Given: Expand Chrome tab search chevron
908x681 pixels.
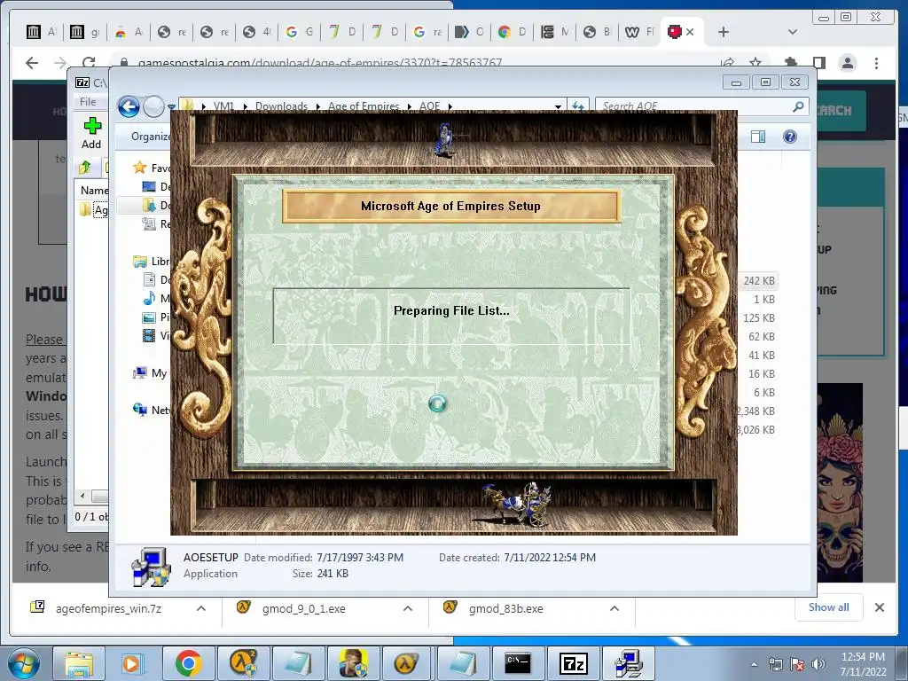Looking at the screenshot, I should pos(793,32).
